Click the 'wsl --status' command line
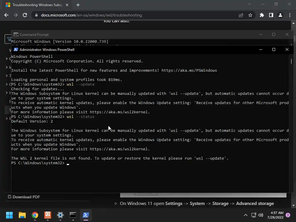Image resolution: width=296 pixels, height=222 pixels. tap(53, 117)
